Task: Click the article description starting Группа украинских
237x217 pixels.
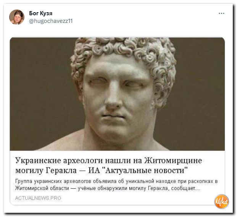Action: [x=116, y=185]
